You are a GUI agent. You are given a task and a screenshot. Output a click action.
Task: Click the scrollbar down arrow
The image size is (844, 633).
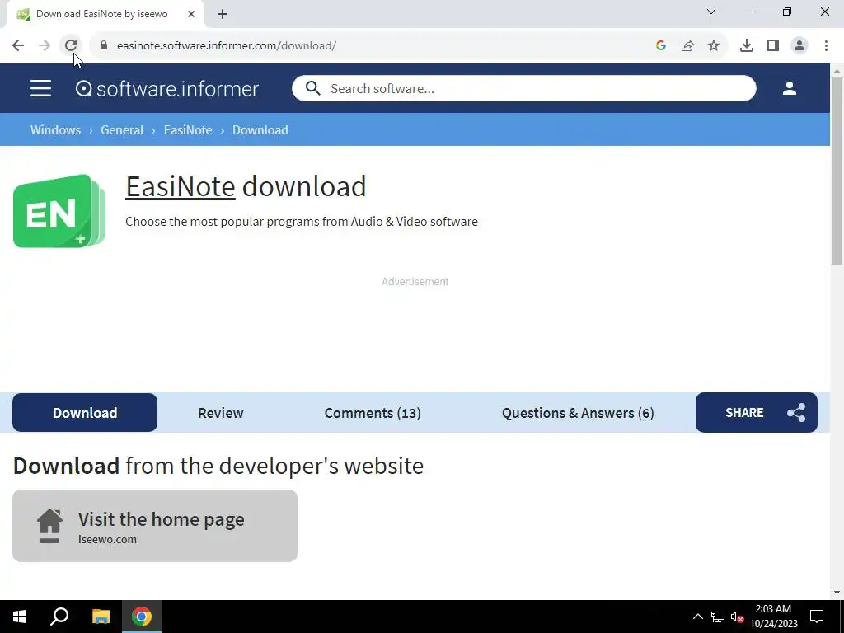coord(837,593)
